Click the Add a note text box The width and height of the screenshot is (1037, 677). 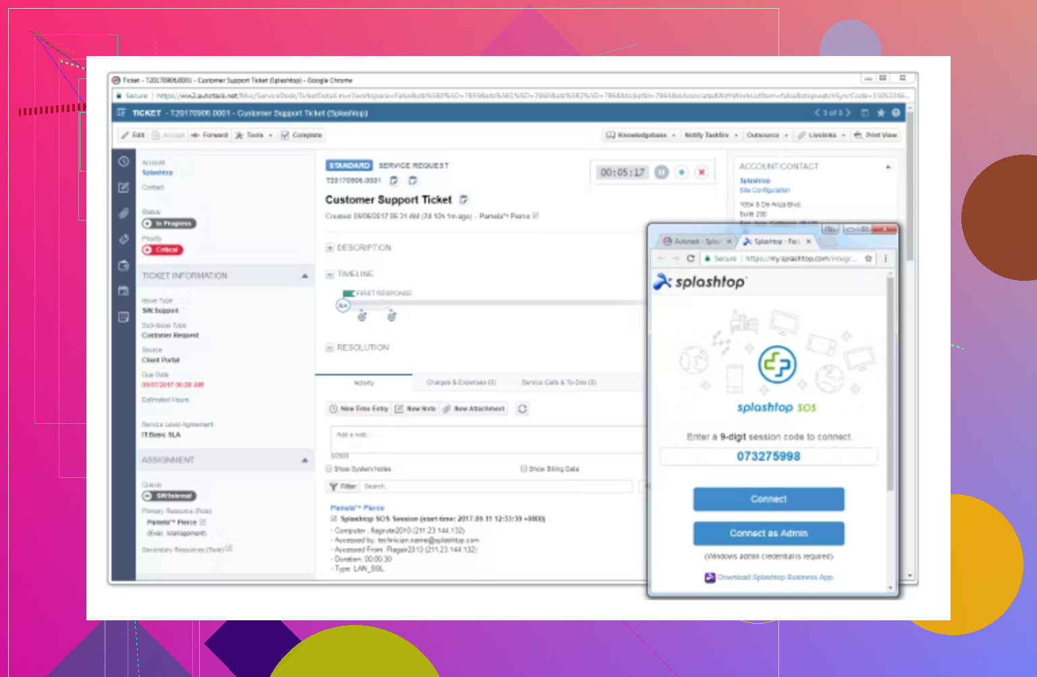[x=487, y=438]
